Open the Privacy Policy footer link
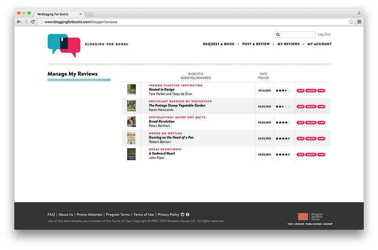This screenshot has height=250, width=378. tap(168, 215)
